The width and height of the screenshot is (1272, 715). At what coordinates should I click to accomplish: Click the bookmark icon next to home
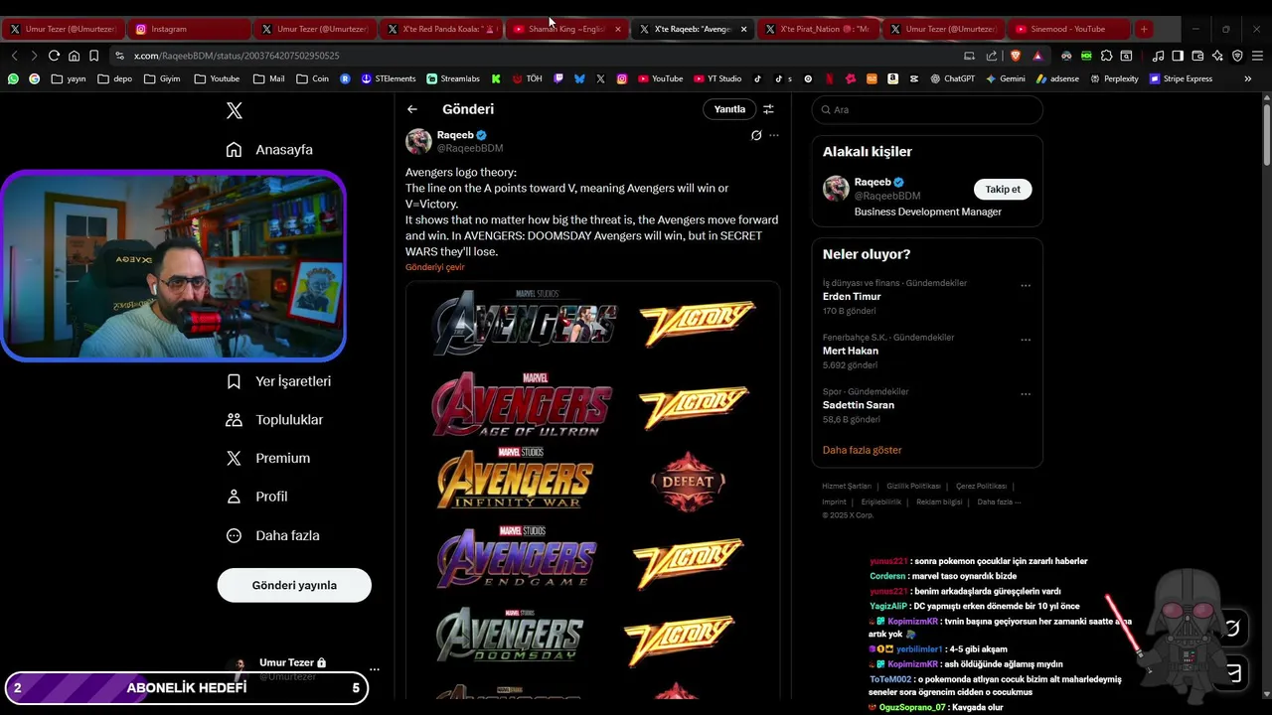tap(93, 56)
